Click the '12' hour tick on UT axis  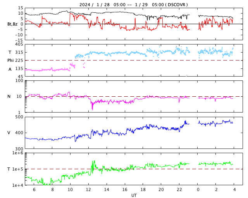point(88,189)
